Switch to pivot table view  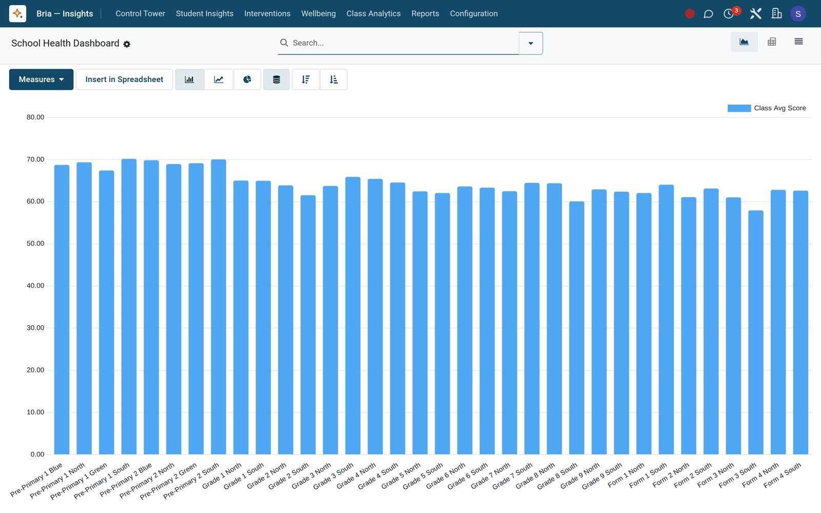click(772, 42)
